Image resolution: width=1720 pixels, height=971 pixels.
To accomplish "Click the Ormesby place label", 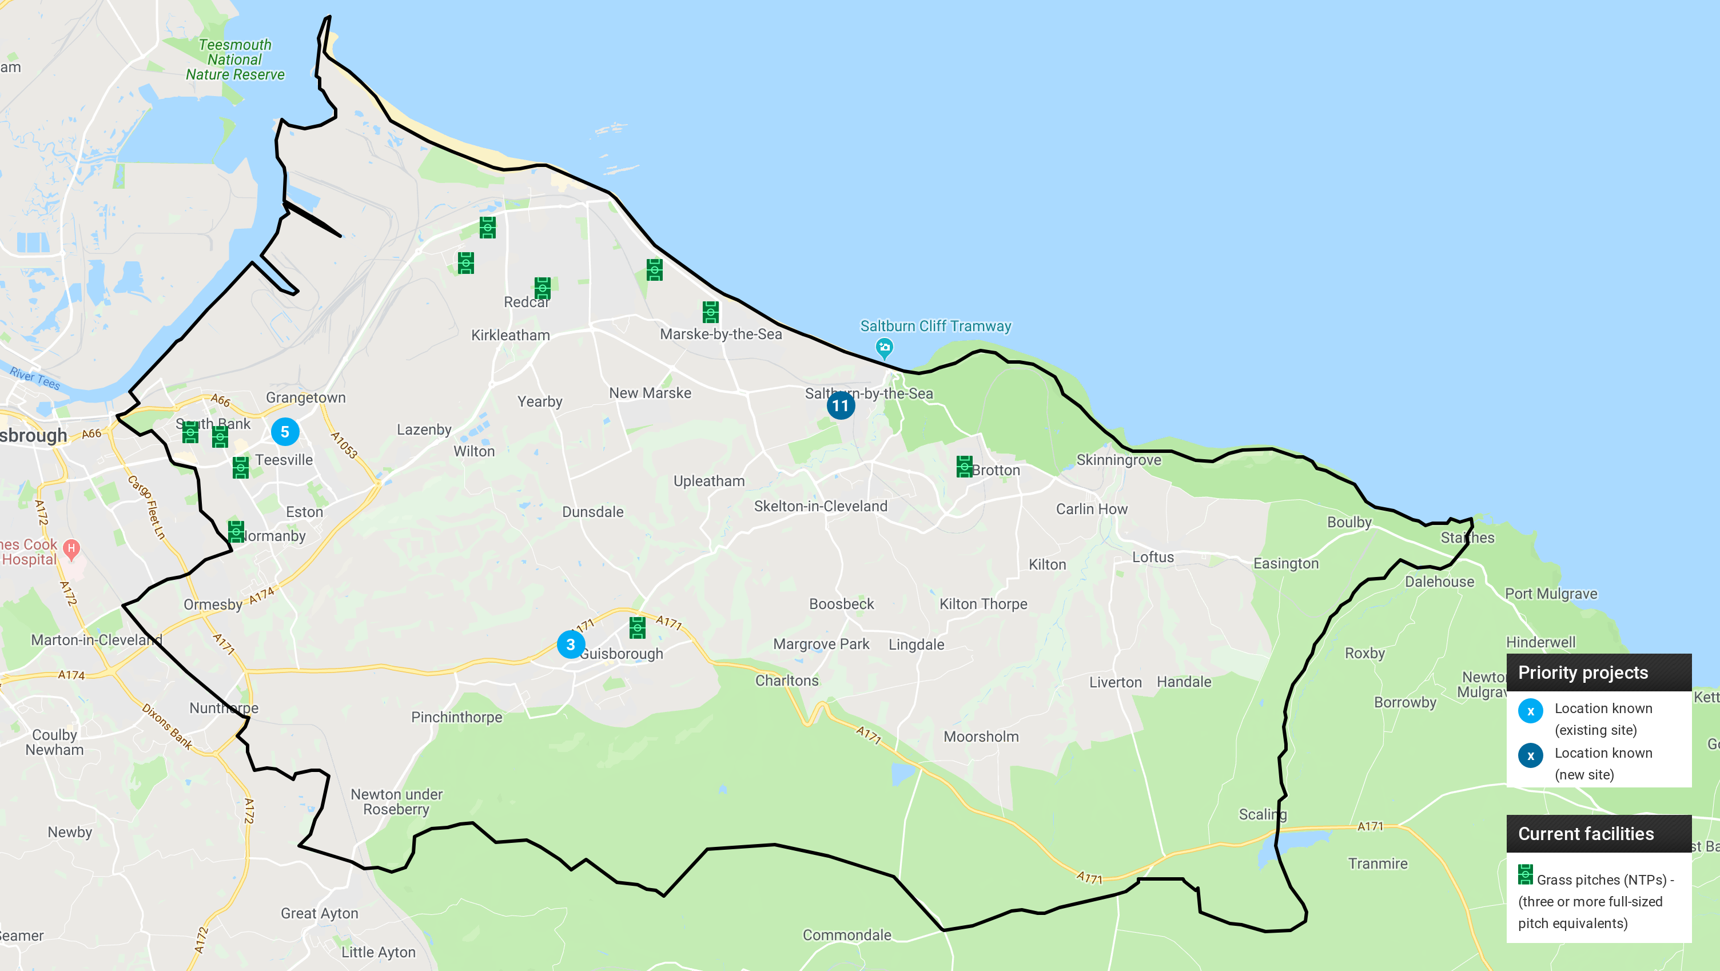I will (x=213, y=605).
